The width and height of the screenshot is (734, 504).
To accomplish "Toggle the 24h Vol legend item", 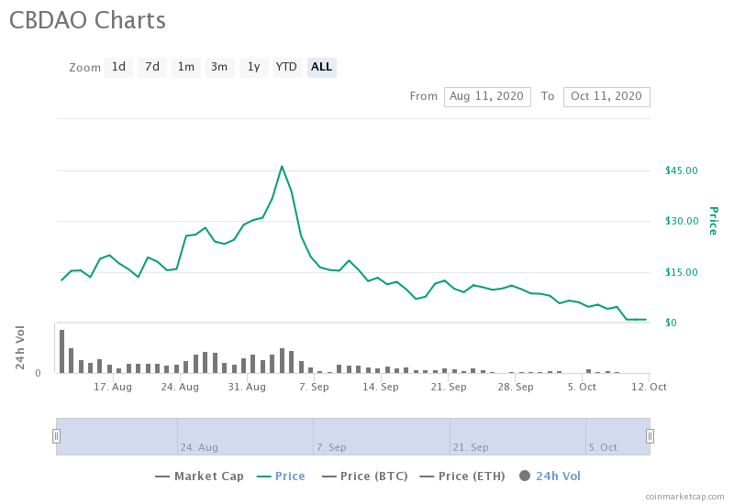I will tap(550, 476).
